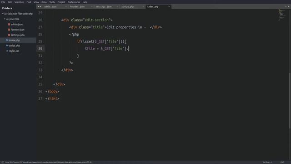Click the admin.json file icon

[x=9, y=24]
